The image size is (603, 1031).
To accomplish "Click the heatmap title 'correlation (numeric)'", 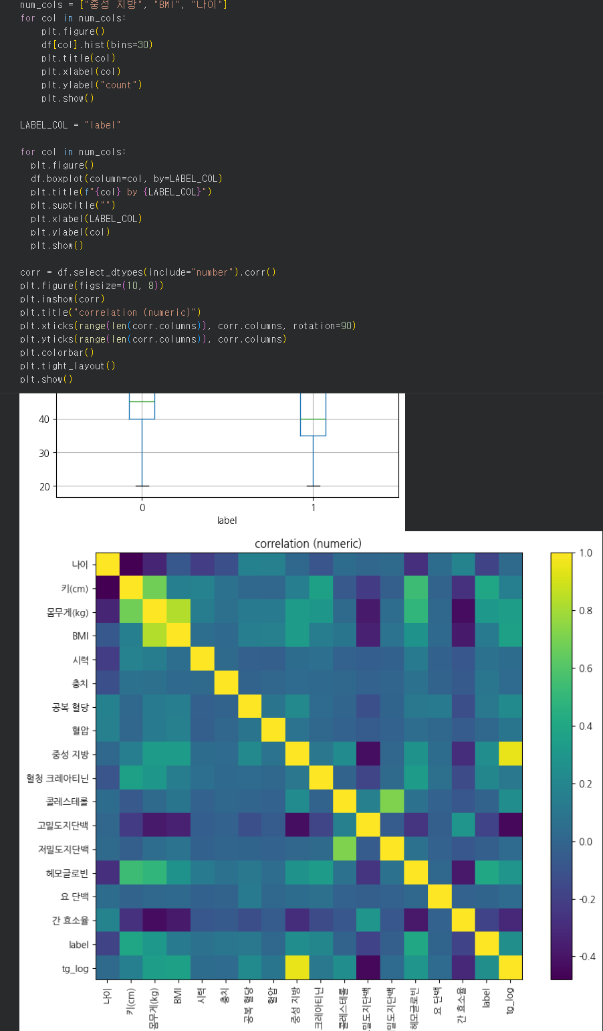I will click(308, 544).
